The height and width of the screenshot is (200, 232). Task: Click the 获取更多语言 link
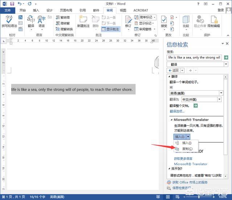pyautogui.click(x=183, y=159)
